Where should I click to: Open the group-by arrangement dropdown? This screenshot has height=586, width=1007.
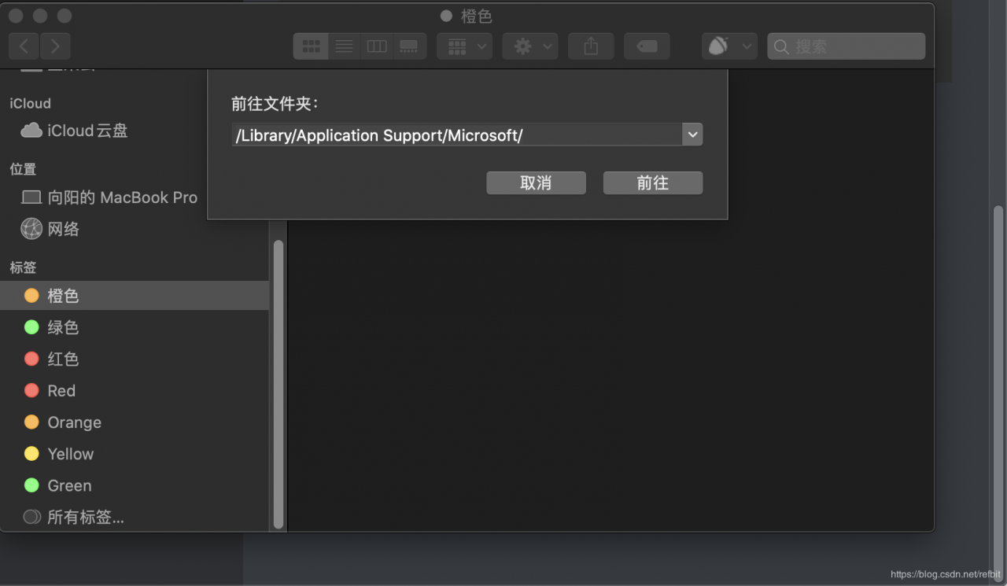pyautogui.click(x=465, y=46)
